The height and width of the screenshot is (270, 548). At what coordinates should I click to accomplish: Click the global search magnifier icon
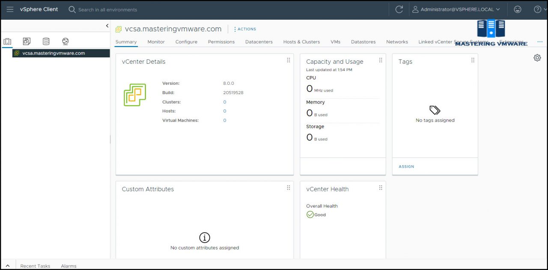coord(72,9)
